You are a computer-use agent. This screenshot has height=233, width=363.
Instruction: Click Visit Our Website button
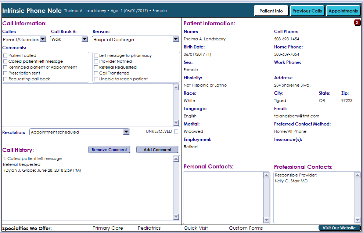click(339, 228)
